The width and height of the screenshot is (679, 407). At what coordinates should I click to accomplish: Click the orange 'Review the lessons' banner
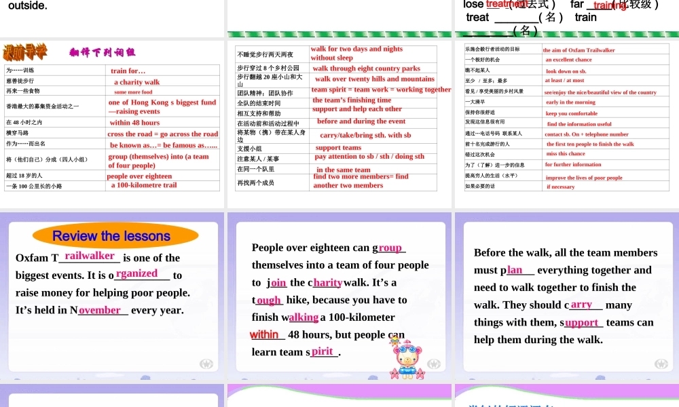[115, 236]
